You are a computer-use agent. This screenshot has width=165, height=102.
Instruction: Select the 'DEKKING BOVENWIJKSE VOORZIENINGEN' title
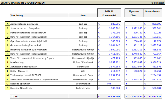click(x=22, y=3)
